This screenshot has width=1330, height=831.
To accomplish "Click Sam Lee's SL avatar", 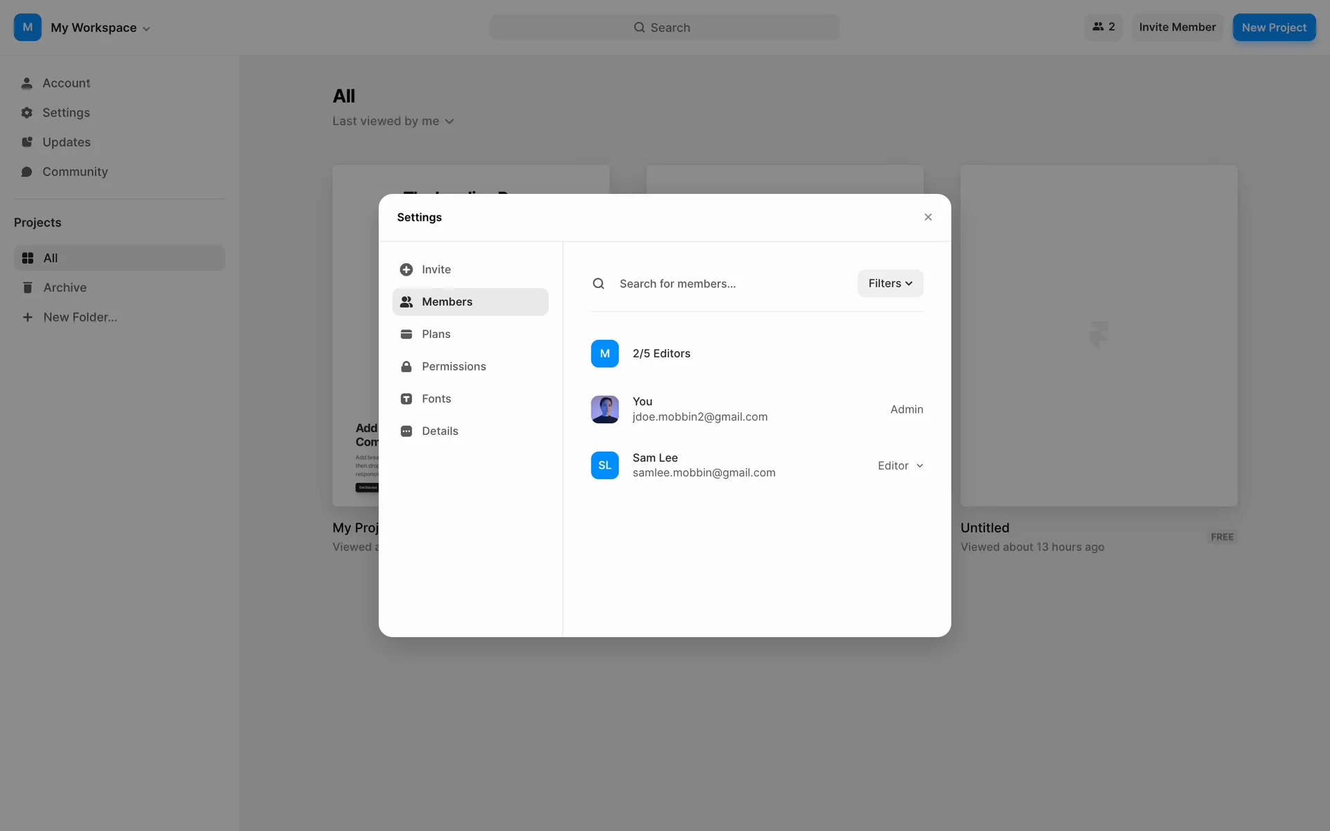I will coord(605,465).
